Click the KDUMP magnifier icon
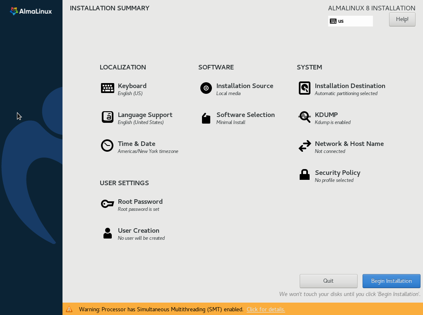The width and height of the screenshot is (423, 315). point(305,117)
